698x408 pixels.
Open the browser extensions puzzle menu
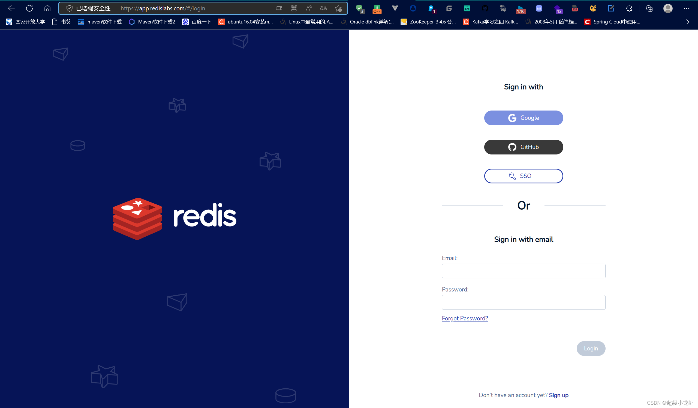tap(629, 8)
